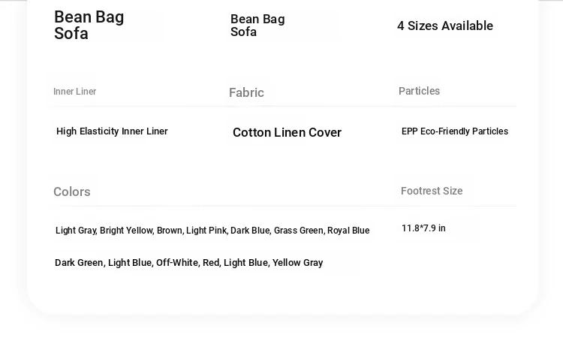This screenshot has height=344, width=563.
Task: Click the Yellow Gray color name
Action: 297,263
